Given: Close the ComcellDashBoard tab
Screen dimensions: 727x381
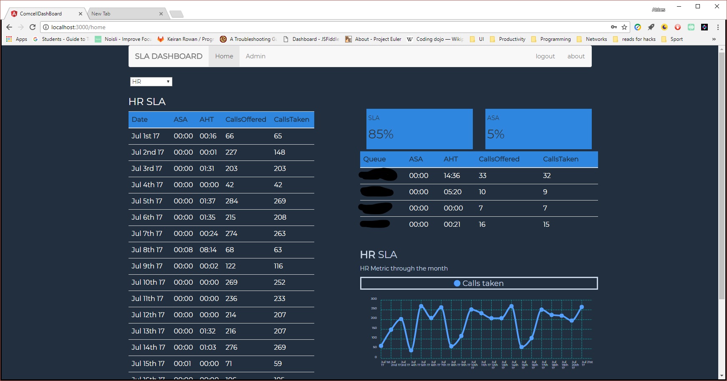Looking at the screenshot, I should 81,14.
